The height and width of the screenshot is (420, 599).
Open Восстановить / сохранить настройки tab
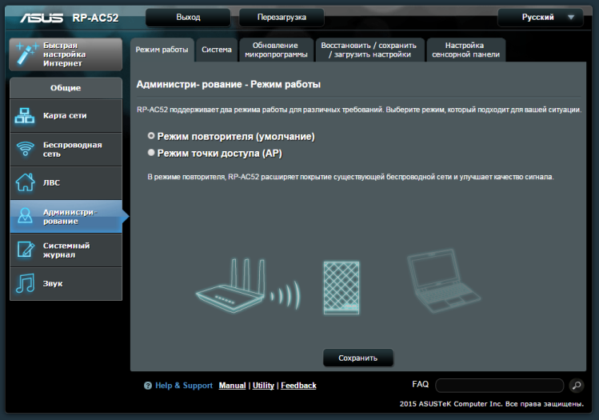[x=369, y=50]
